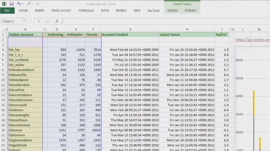Screen dimensions: 270x151
Task: Click chart axis label 30000
Action: pos(239,60)
